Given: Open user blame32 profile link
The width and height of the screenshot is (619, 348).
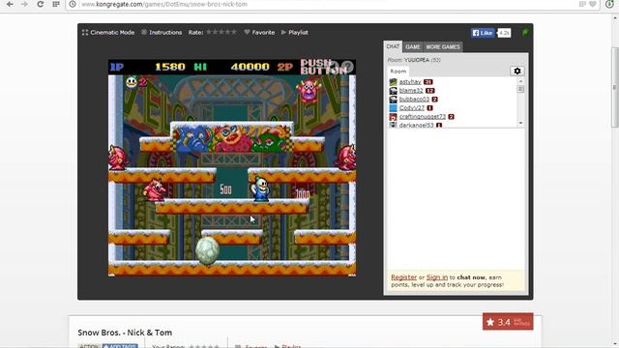Looking at the screenshot, I should pyautogui.click(x=411, y=90).
